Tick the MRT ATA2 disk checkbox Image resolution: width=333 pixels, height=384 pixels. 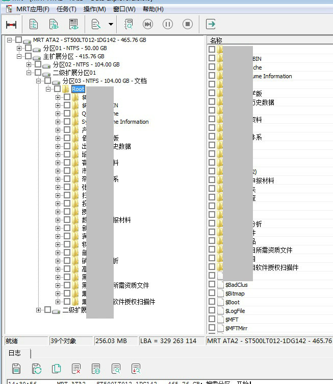pyautogui.click(x=18, y=40)
